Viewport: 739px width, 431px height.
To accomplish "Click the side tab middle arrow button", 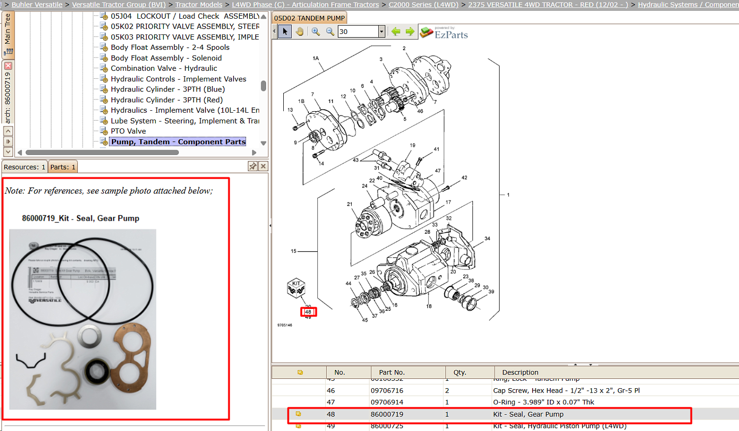I will tap(8, 142).
